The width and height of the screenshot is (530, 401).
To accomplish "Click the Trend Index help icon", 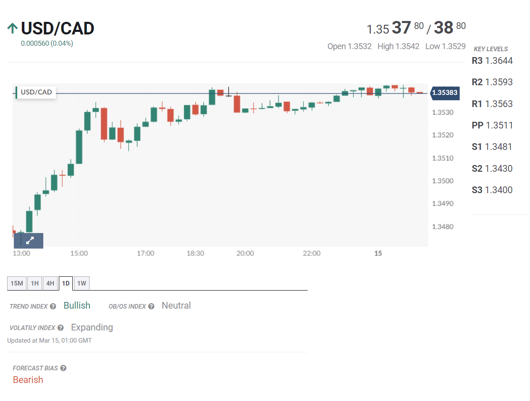I will tap(53, 307).
